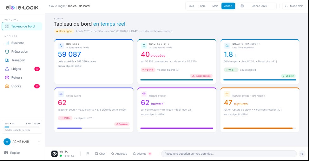Click the calendar icon beside Année 2026
The height and width of the screenshot is (161, 309).
(x=242, y=6)
